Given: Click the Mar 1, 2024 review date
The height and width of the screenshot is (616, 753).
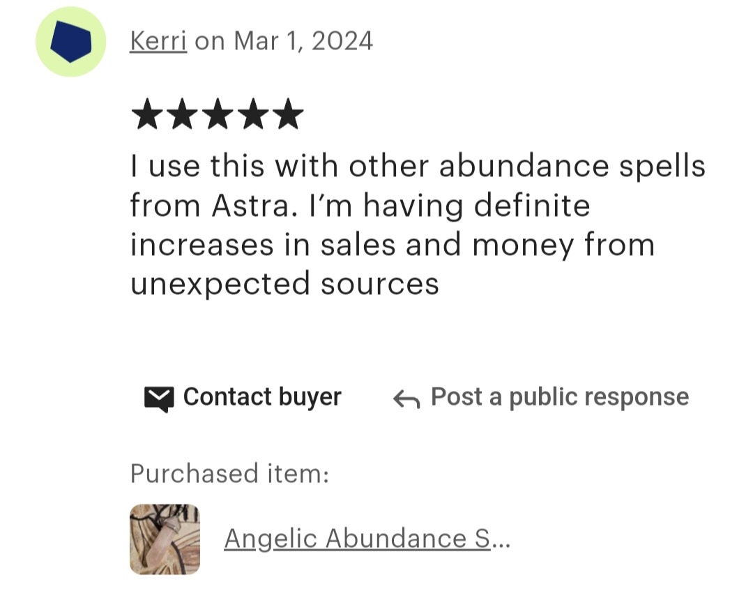Looking at the screenshot, I should point(303,41).
